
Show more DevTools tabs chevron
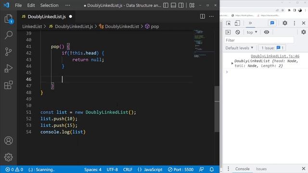[x=250, y=23]
